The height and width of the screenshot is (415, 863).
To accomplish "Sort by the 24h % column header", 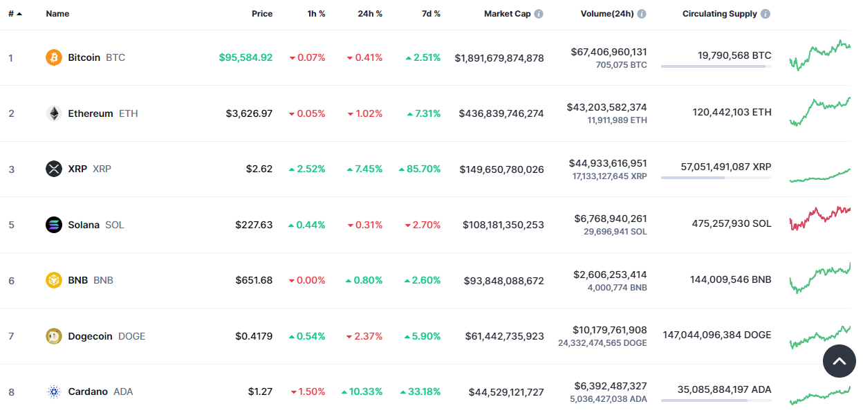I will 370,14.
